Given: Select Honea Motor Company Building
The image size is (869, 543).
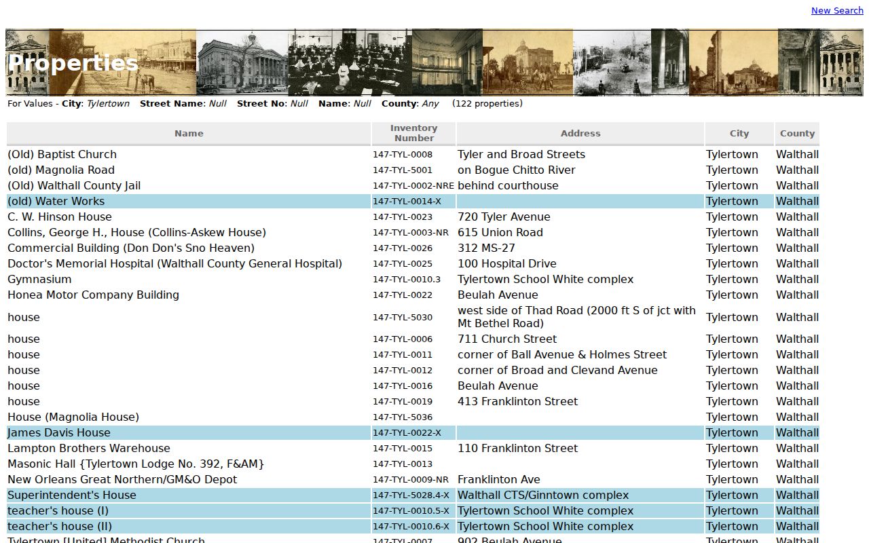Looking at the screenshot, I should pos(93,295).
